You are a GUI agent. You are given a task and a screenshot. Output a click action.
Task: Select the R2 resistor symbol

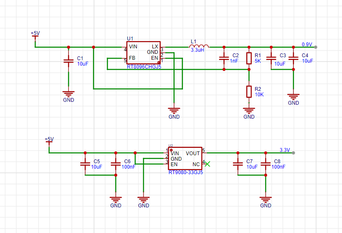[x=249, y=92]
